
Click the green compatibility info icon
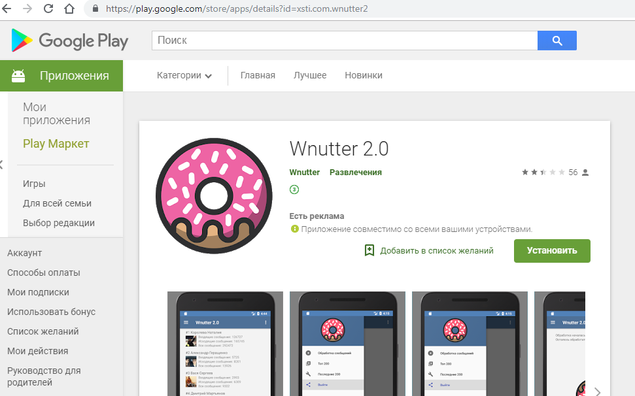[294, 229]
